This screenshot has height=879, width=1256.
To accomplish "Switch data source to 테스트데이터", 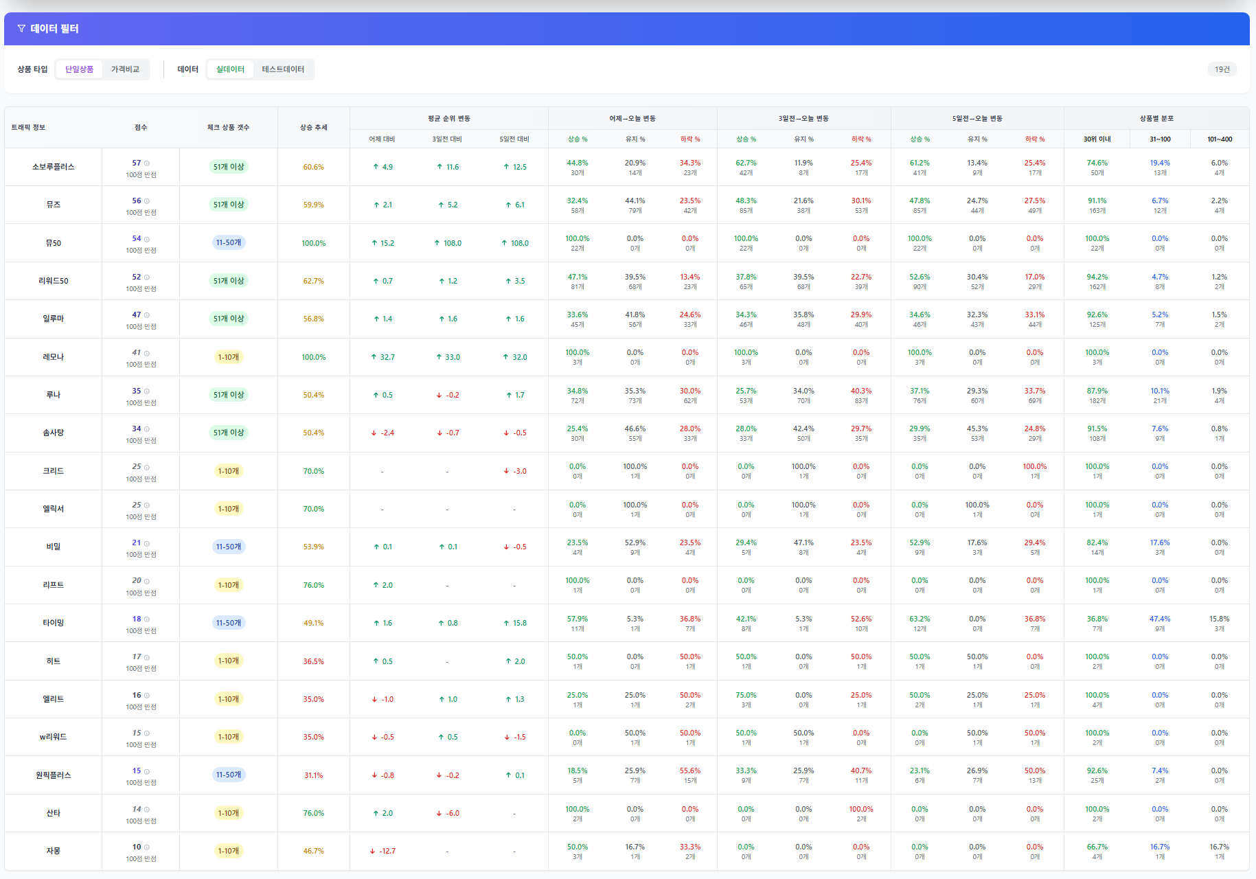I will click(283, 69).
